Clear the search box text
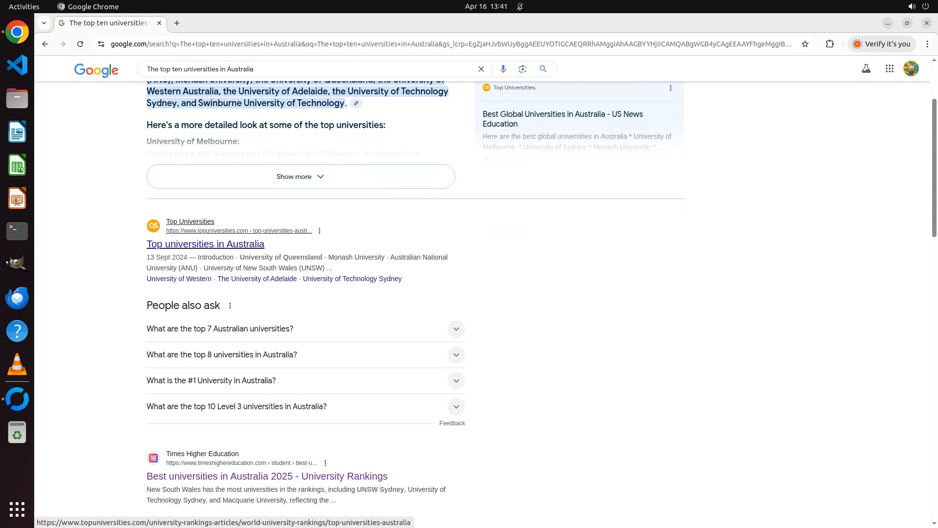Image resolution: width=938 pixels, height=528 pixels. 481,69
